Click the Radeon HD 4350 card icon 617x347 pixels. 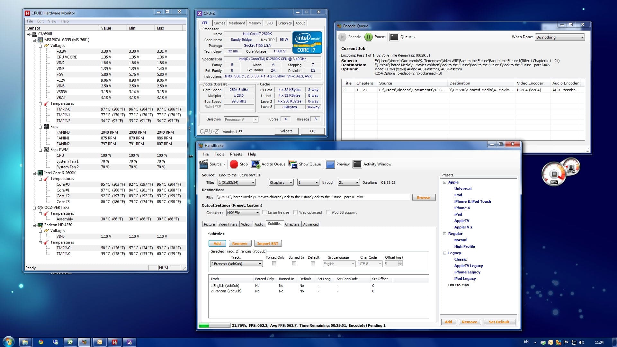[40, 225]
